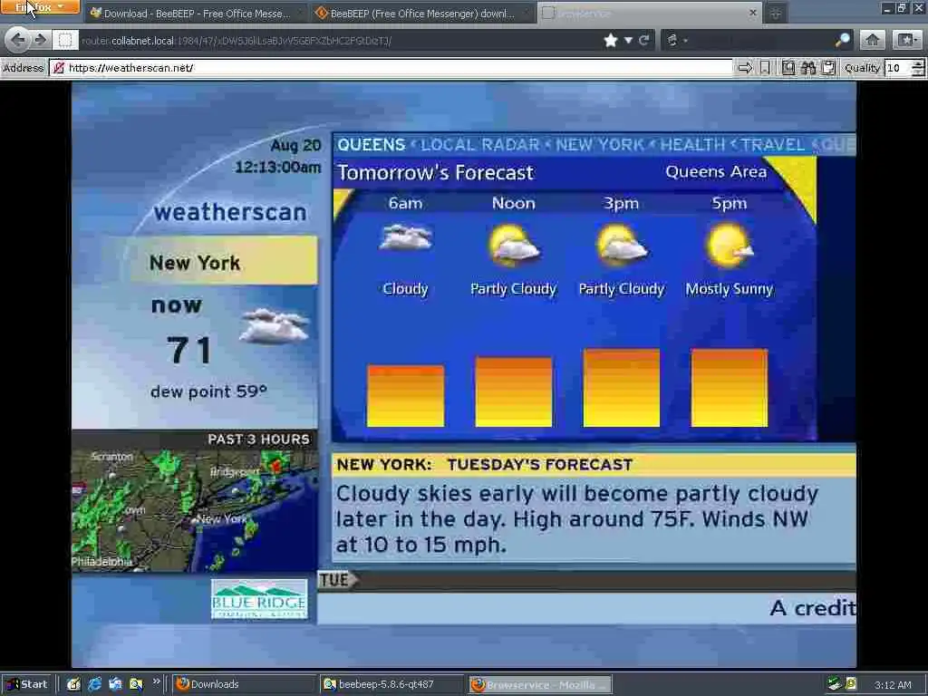Image resolution: width=928 pixels, height=696 pixels.
Task: Click the Noon Partly Cloudy forecast icon
Action: (513, 245)
